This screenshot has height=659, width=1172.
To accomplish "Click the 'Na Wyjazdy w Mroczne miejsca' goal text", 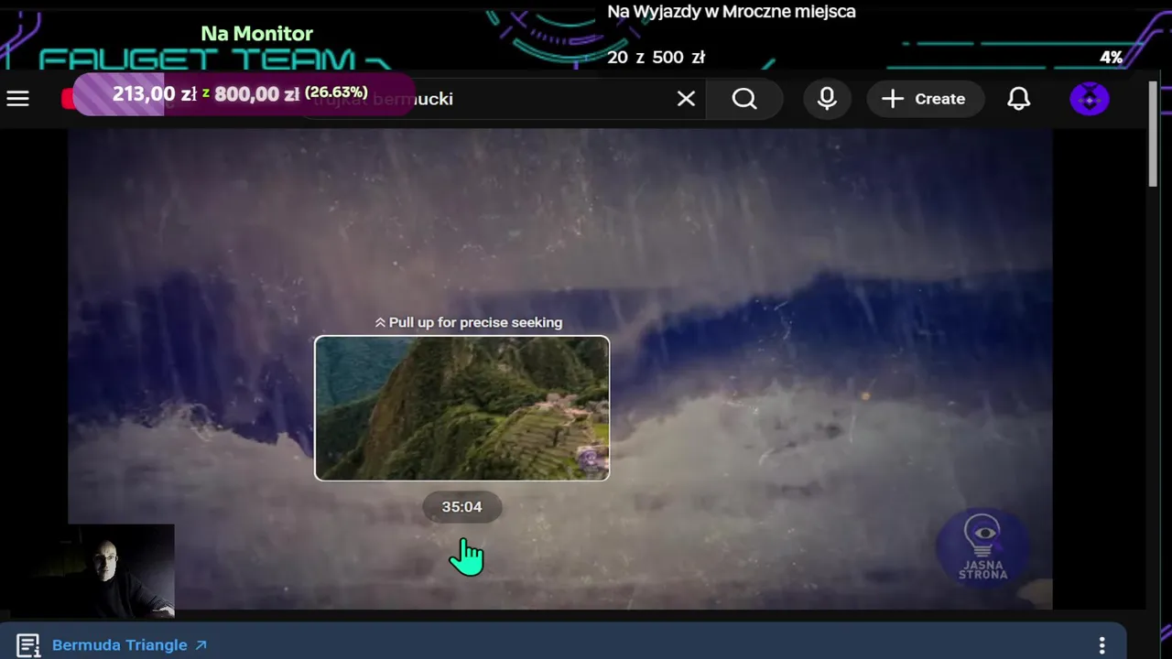I will pos(732,12).
